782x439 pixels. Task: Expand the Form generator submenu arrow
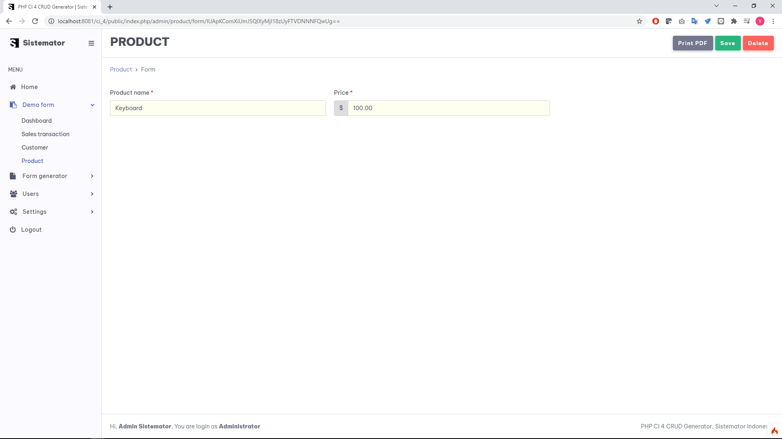click(x=92, y=176)
